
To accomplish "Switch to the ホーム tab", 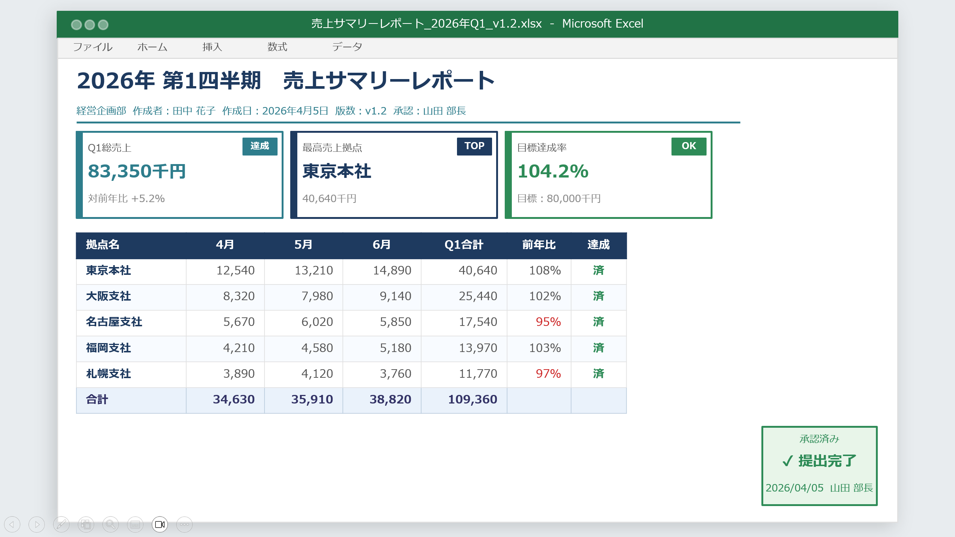I will pyautogui.click(x=152, y=47).
